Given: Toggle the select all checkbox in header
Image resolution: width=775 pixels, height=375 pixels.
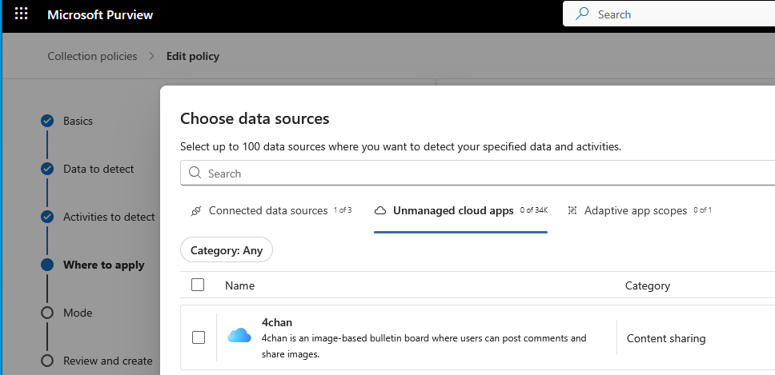Looking at the screenshot, I should point(199,285).
